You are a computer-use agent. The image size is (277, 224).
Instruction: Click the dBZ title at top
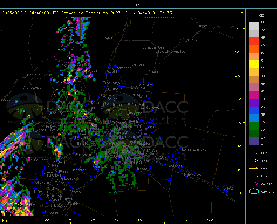tap(138, 5)
